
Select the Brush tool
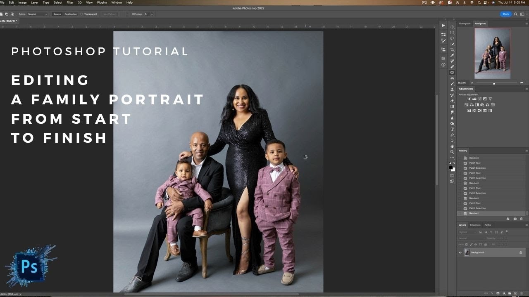(x=452, y=84)
